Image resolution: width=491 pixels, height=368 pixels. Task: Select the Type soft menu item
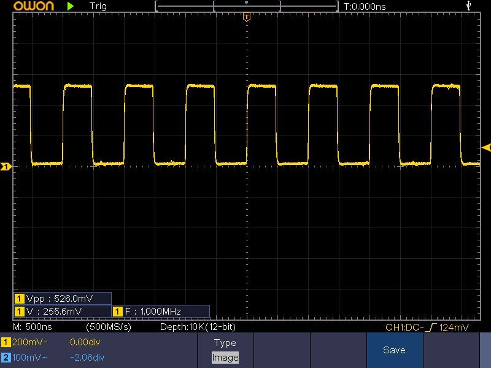[x=225, y=342]
